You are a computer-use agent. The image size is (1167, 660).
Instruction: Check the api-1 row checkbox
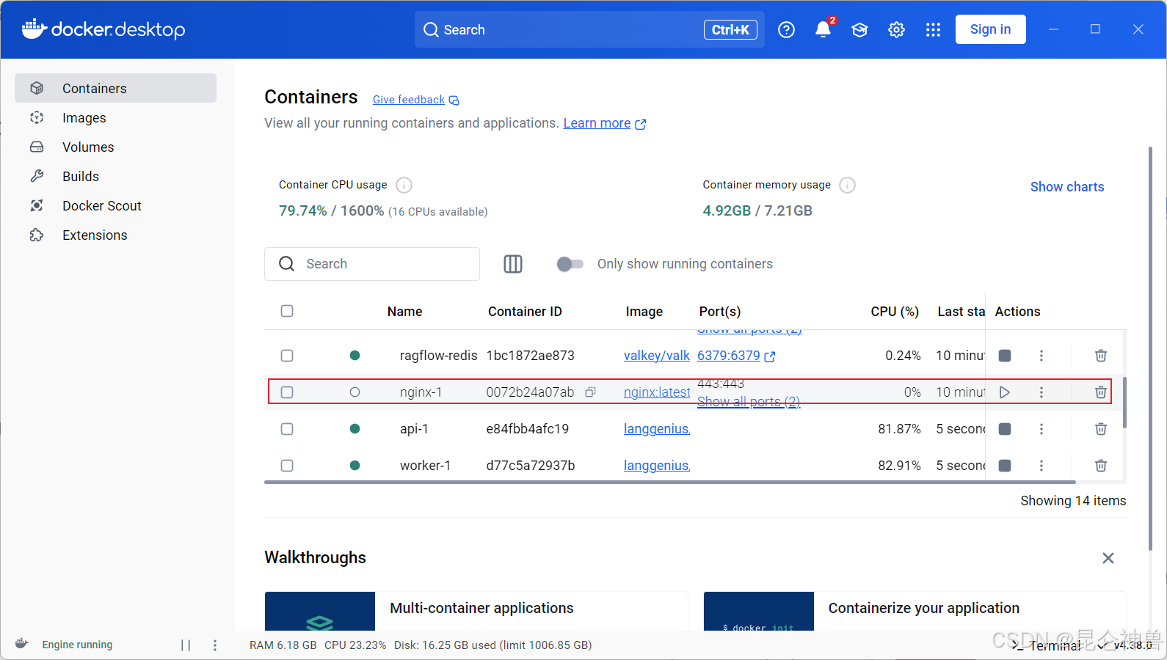(287, 429)
